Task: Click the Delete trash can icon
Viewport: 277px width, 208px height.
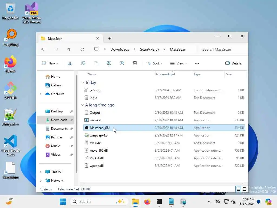Action: pos(135,63)
